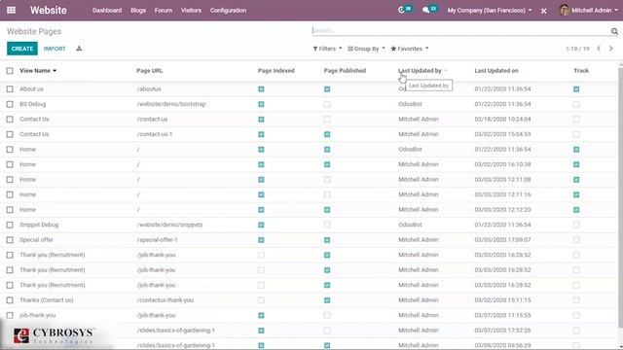623x350 pixels.
Task: Expand the Group By dropdown
Action: coord(366,49)
